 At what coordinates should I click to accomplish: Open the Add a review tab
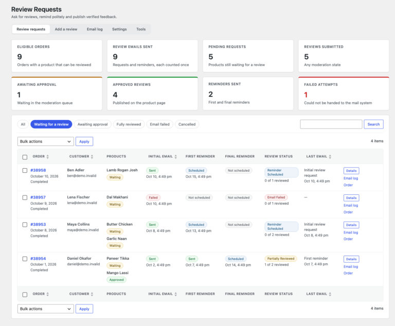click(66, 29)
